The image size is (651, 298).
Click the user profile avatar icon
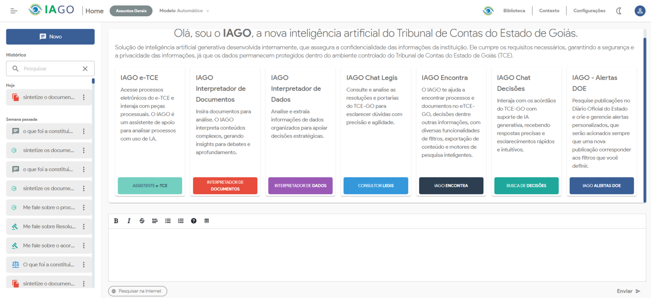(640, 11)
